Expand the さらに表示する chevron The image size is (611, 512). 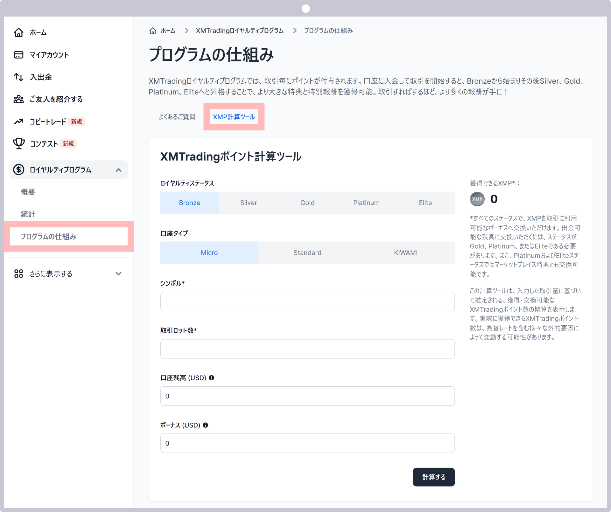pos(119,273)
